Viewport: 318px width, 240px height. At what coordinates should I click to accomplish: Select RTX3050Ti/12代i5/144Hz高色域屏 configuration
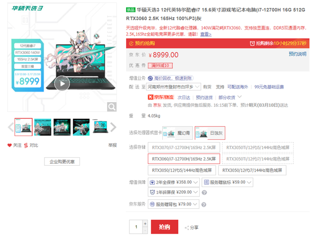(x=258, y=147)
